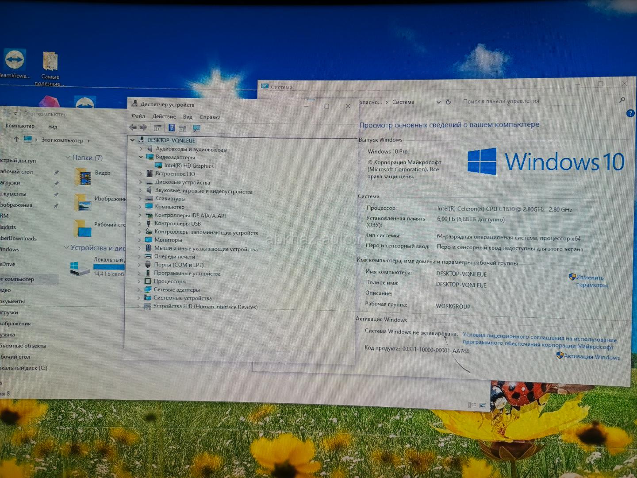Collapse the Папки (7) group
This screenshot has width=637, height=478.
tap(68, 157)
